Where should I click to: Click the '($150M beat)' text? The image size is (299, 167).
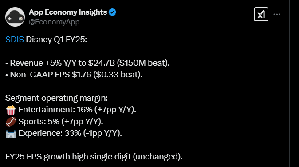(x=143, y=63)
